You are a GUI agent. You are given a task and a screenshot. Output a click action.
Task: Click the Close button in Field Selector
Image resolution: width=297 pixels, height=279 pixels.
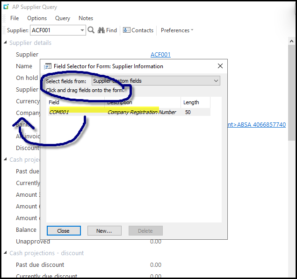click(x=64, y=231)
